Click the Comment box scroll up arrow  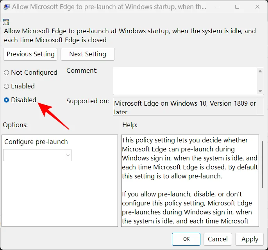coord(260,71)
